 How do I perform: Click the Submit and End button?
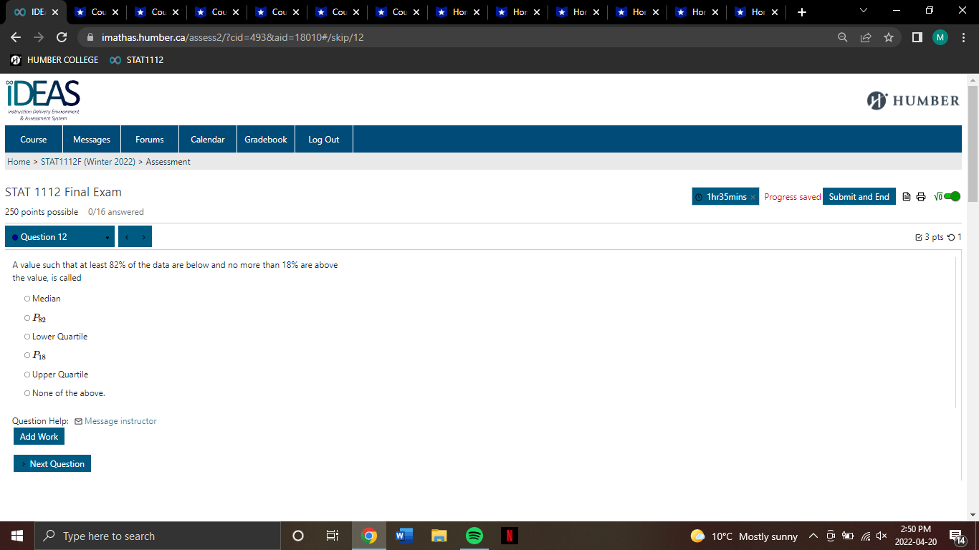(x=859, y=196)
